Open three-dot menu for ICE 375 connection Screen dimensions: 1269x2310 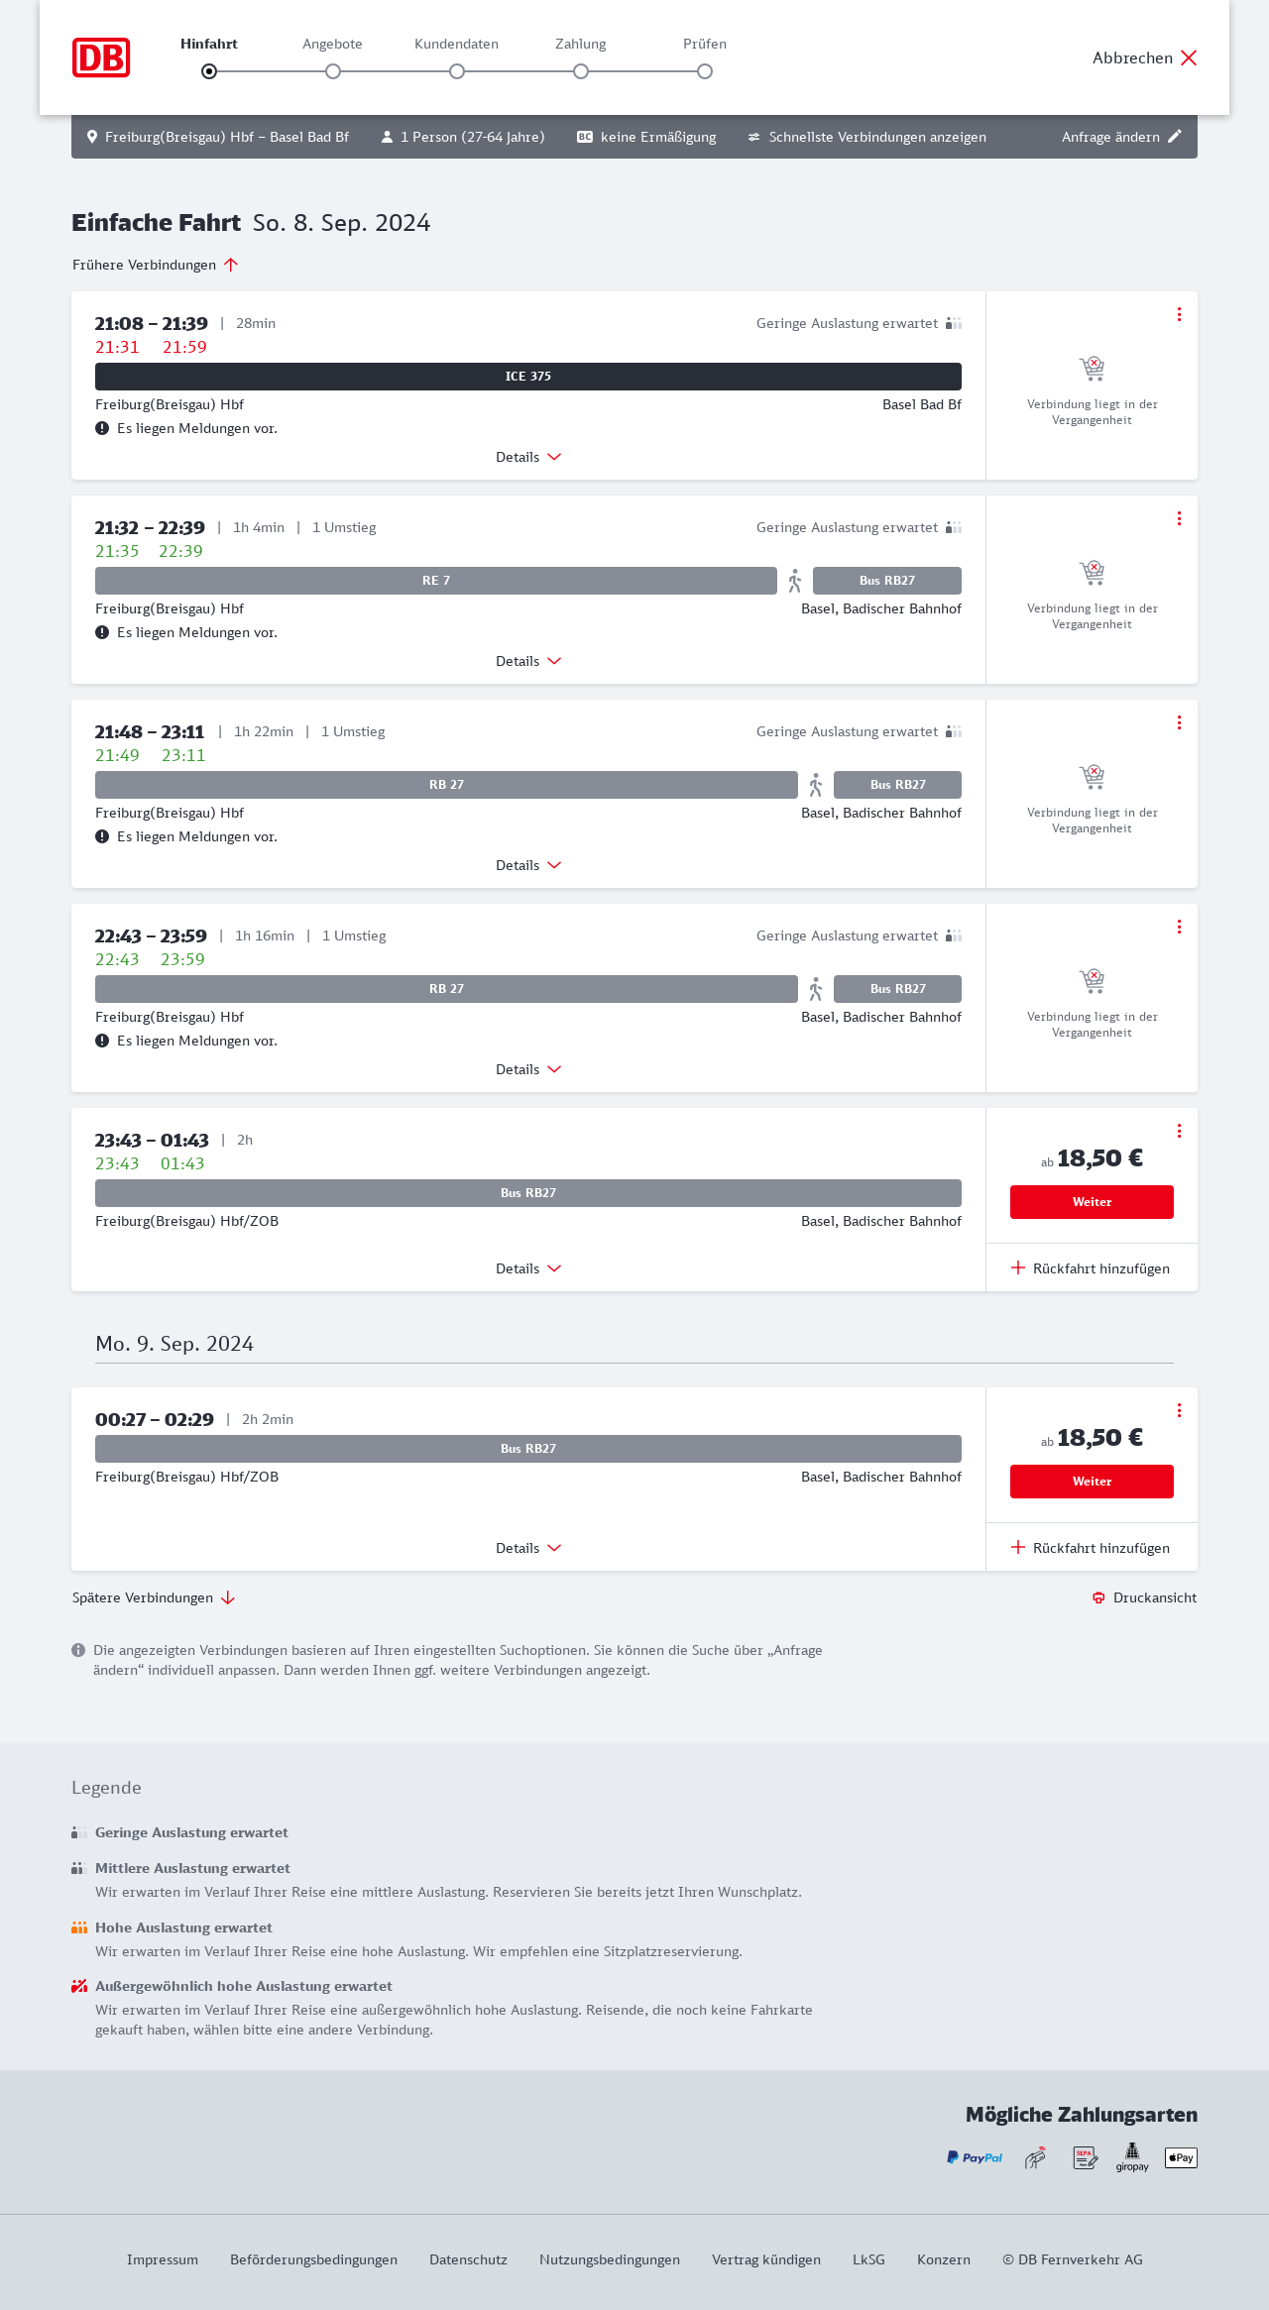click(x=1179, y=314)
